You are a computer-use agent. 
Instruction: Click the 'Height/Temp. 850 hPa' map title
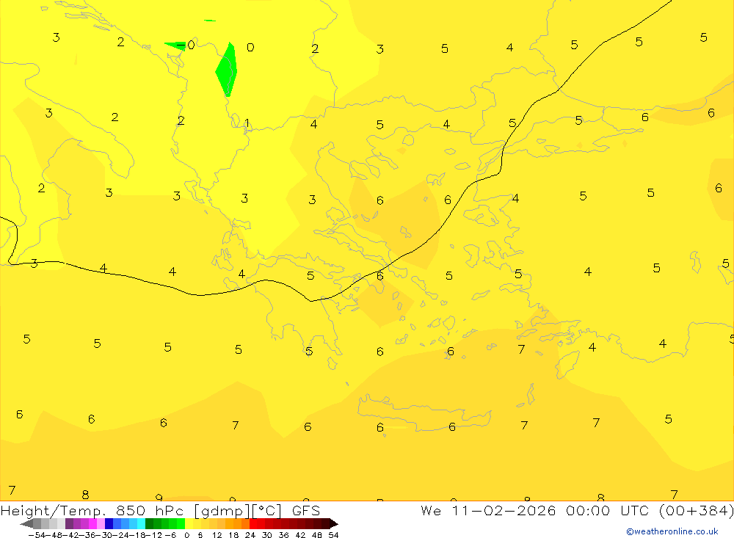tap(92, 510)
